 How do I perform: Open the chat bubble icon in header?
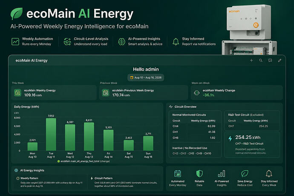(x=270, y=61)
